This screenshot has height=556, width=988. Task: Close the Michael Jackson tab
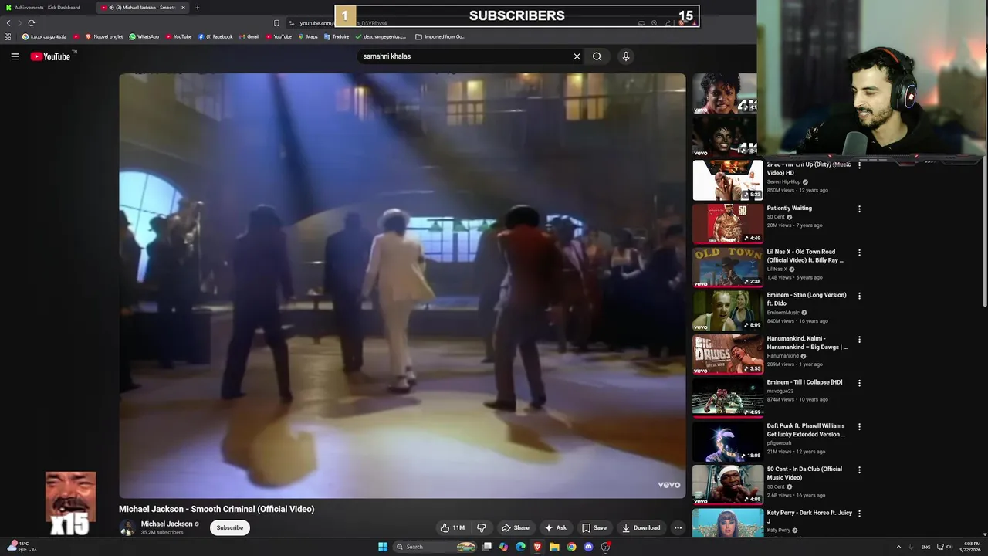click(x=183, y=8)
